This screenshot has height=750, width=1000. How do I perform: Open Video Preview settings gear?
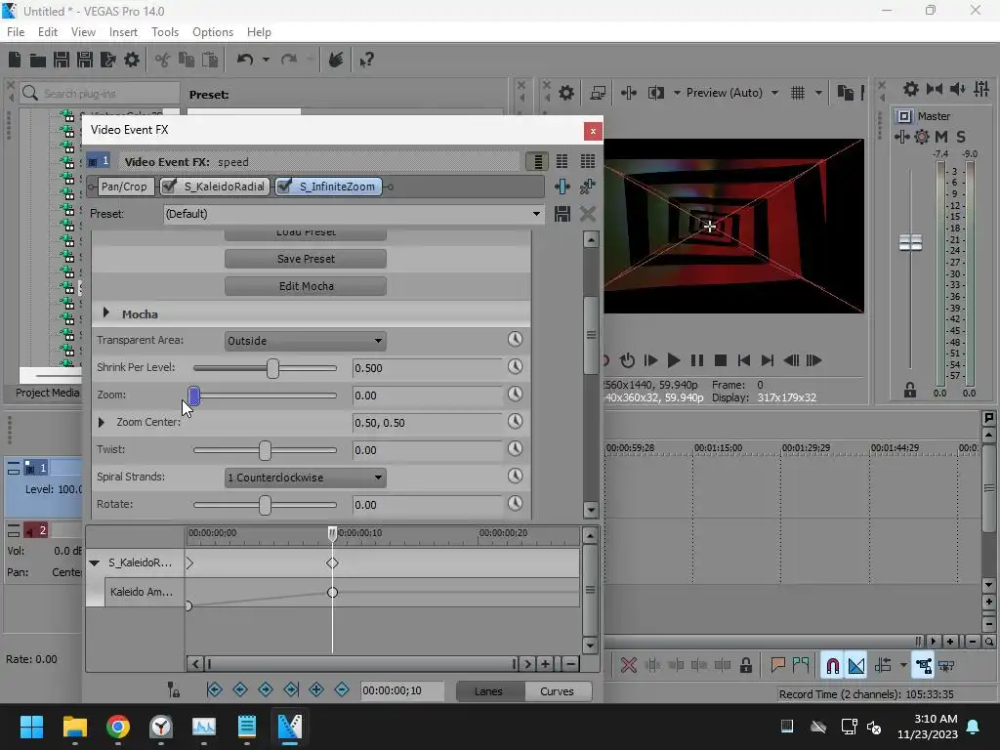[x=565, y=93]
